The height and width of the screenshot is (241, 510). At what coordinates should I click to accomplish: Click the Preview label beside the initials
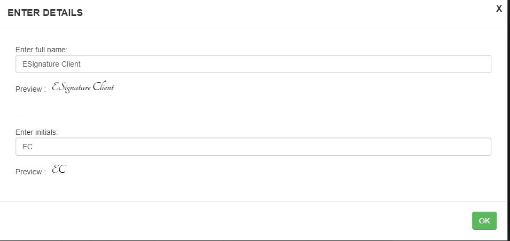[x=31, y=172]
